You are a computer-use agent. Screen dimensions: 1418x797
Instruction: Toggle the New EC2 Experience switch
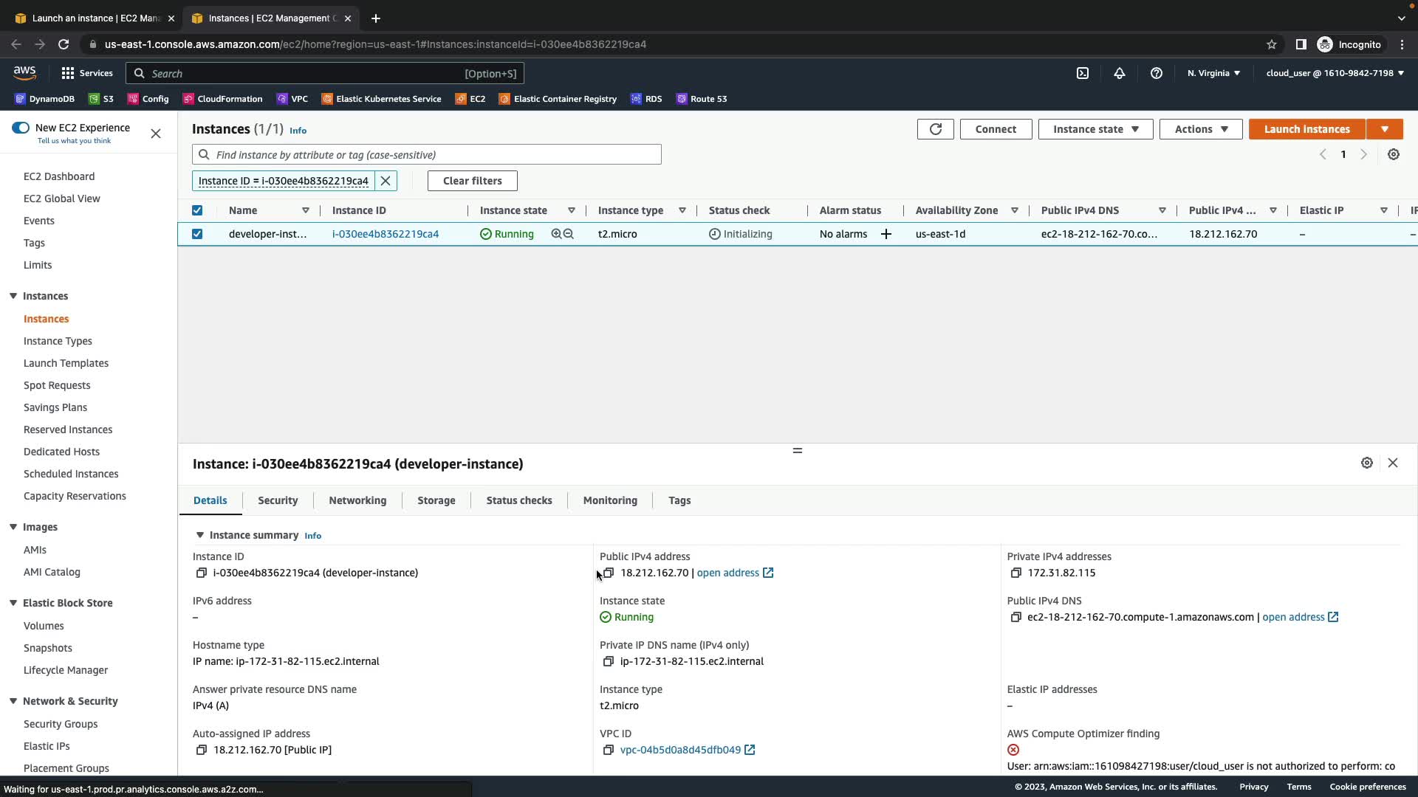(x=21, y=128)
